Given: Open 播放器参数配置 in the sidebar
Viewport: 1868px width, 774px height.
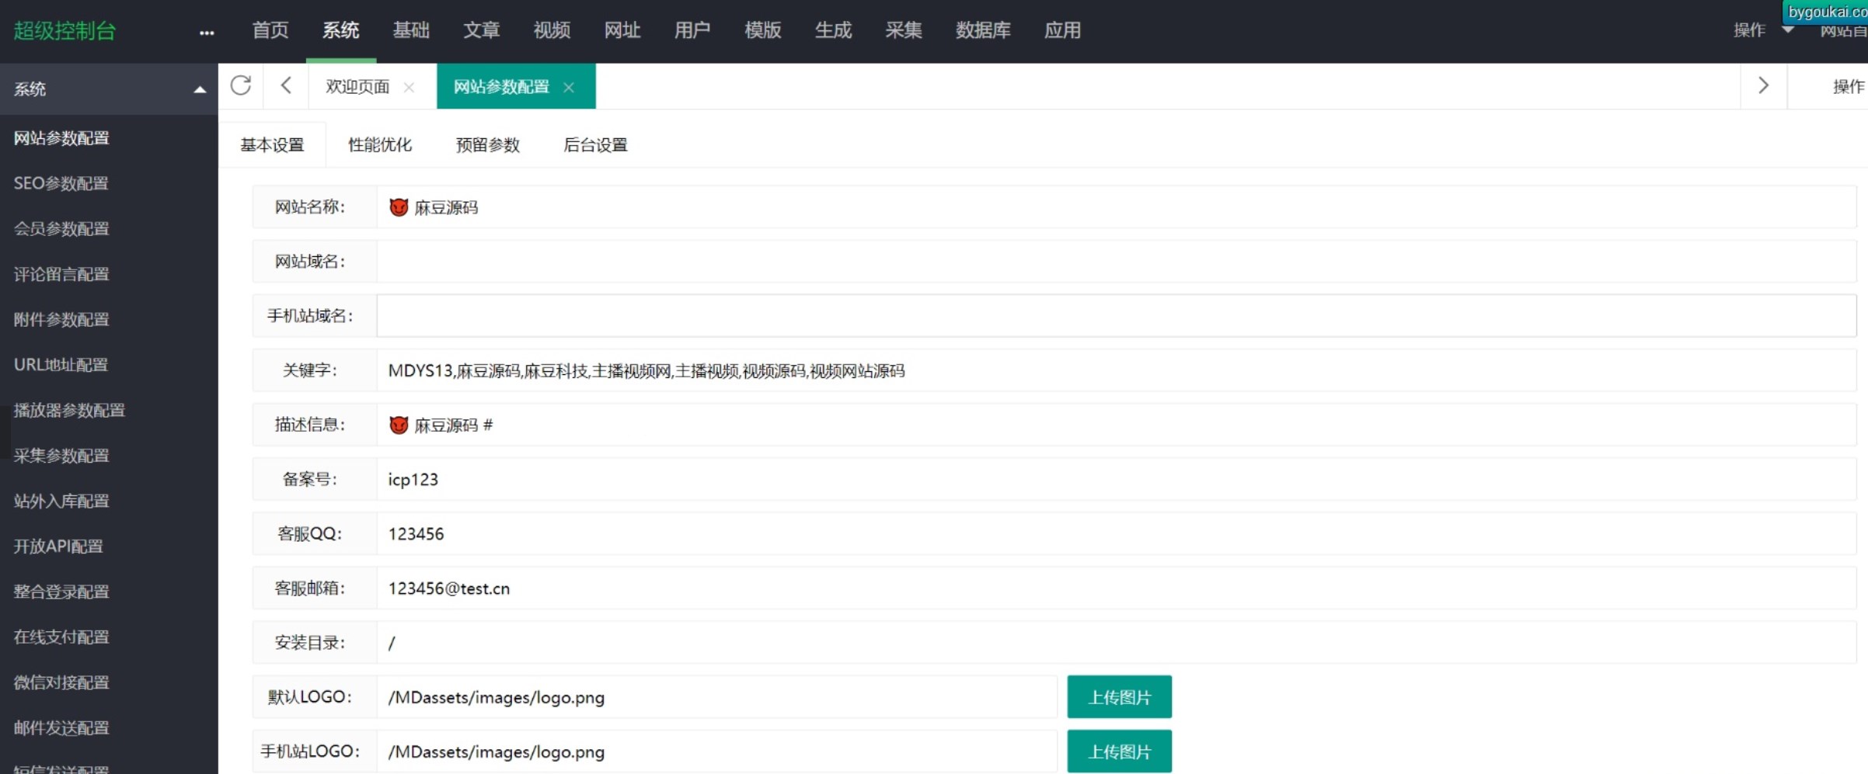Looking at the screenshot, I should click(69, 410).
